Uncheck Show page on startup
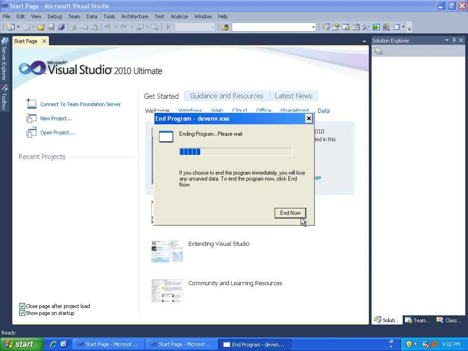 tap(22, 313)
